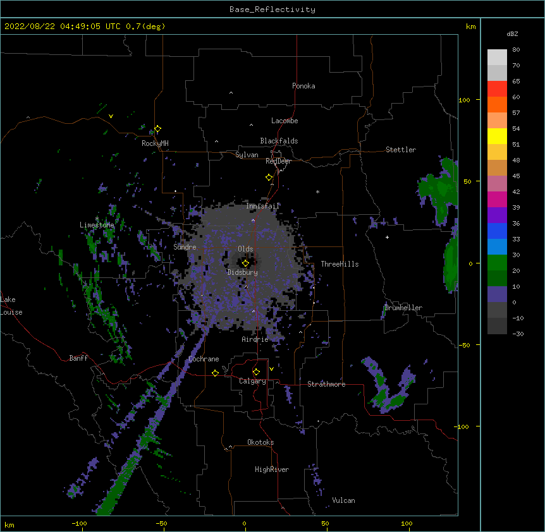Click the ThreeHills label
The height and width of the screenshot is (532, 545).
coord(340,264)
